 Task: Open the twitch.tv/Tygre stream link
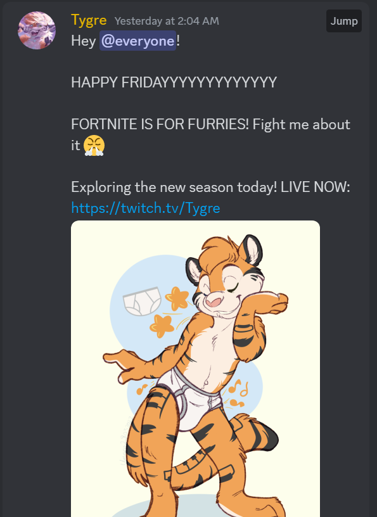[x=146, y=208]
